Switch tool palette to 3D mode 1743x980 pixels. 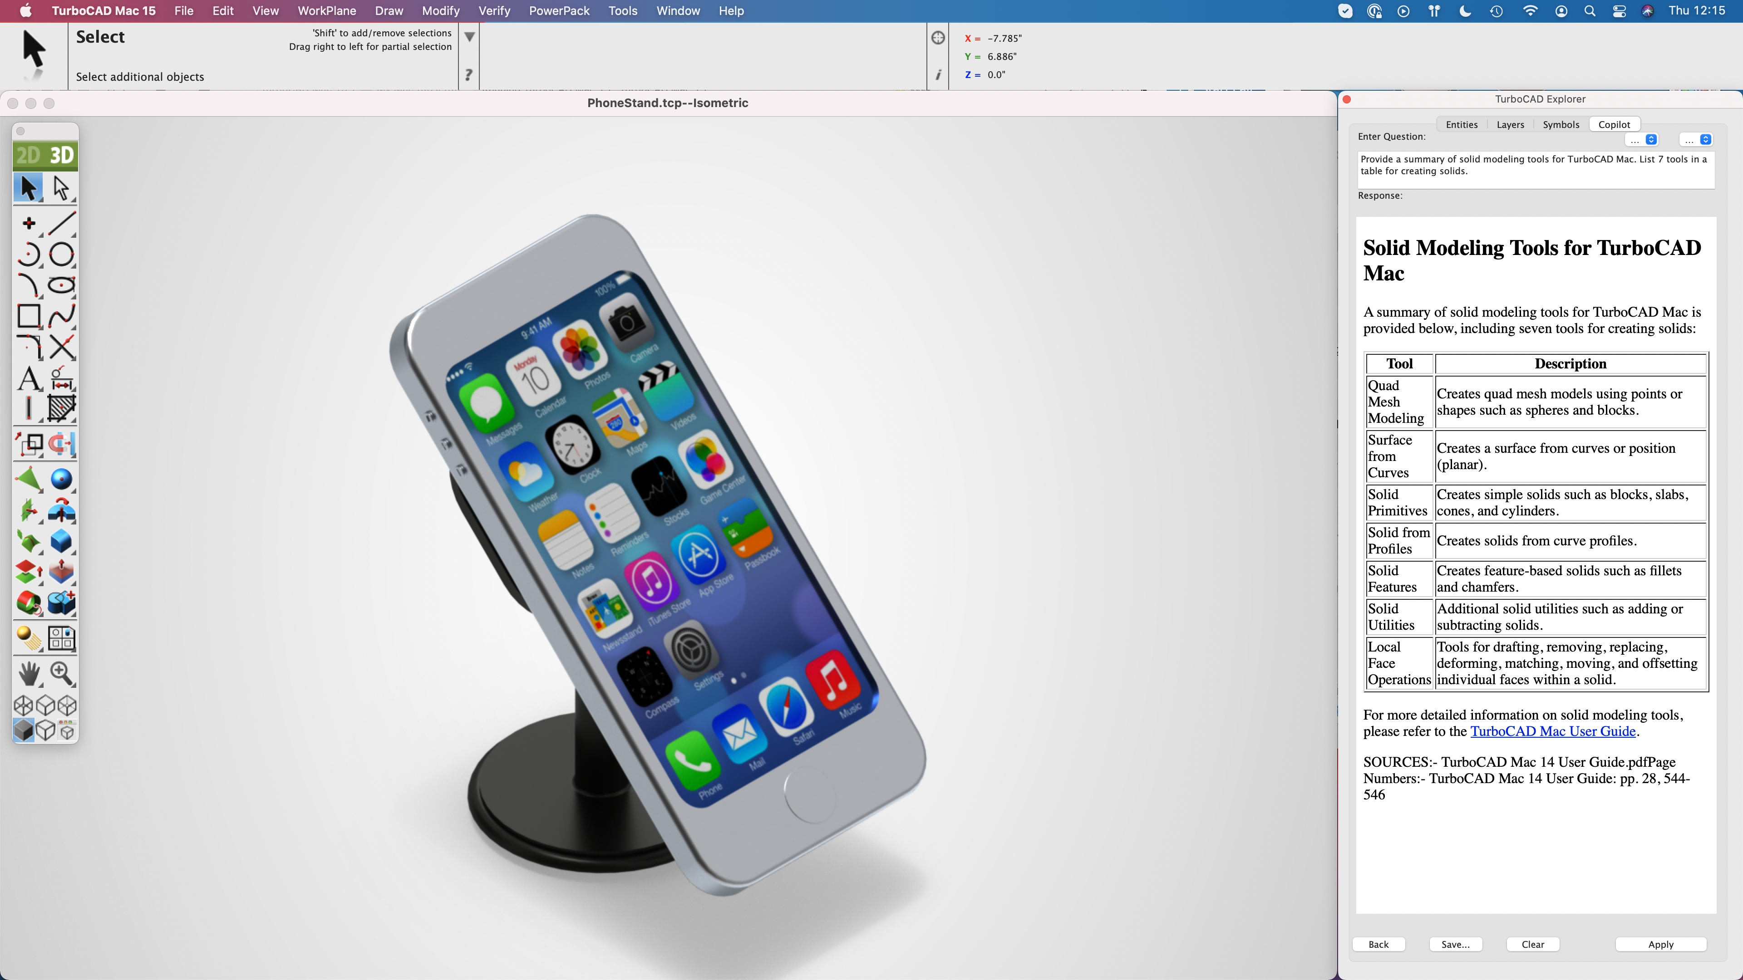pyautogui.click(x=62, y=156)
